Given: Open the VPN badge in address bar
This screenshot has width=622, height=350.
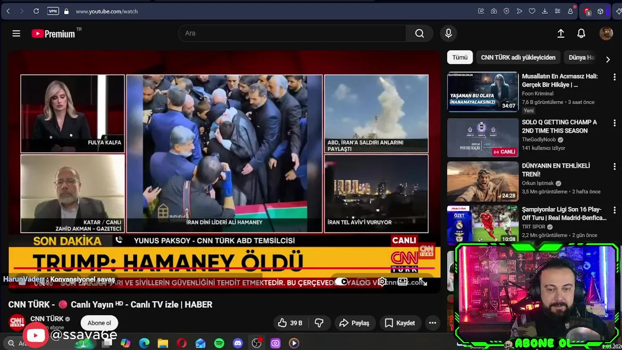Looking at the screenshot, I should 53,11.
